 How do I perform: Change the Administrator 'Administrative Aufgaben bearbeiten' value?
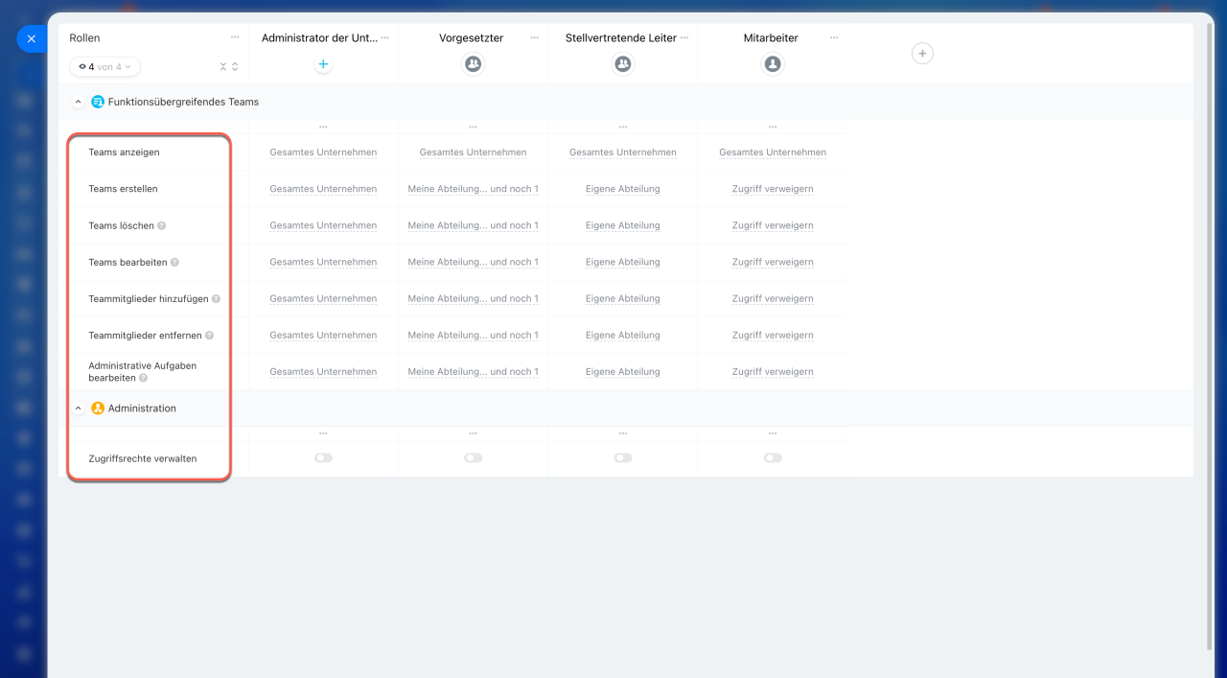click(x=323, y=372)
